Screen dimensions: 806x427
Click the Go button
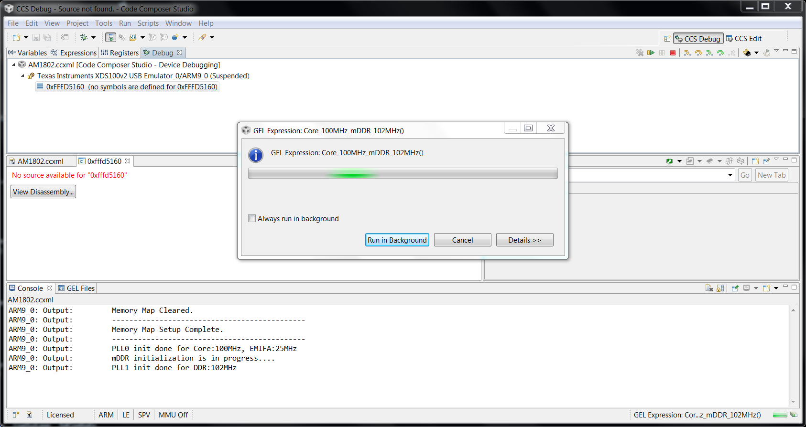tap(745, 175)
